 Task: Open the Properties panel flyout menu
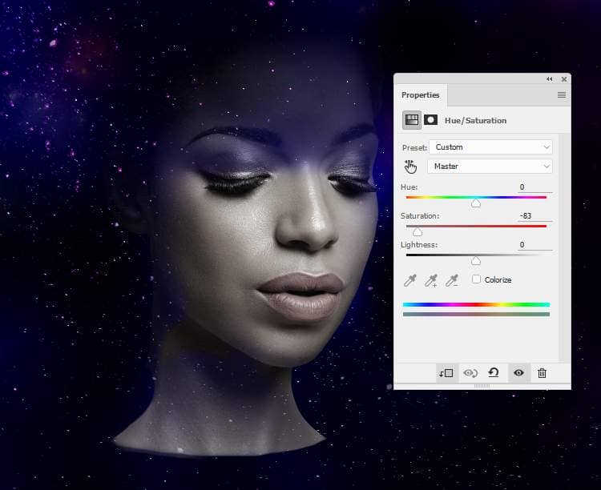tap(562, 94)
